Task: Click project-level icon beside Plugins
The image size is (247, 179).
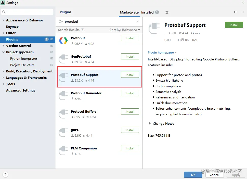Action: pos(51,39)
